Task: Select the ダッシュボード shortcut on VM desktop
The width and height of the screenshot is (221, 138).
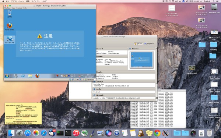Action: pos(10,40)
